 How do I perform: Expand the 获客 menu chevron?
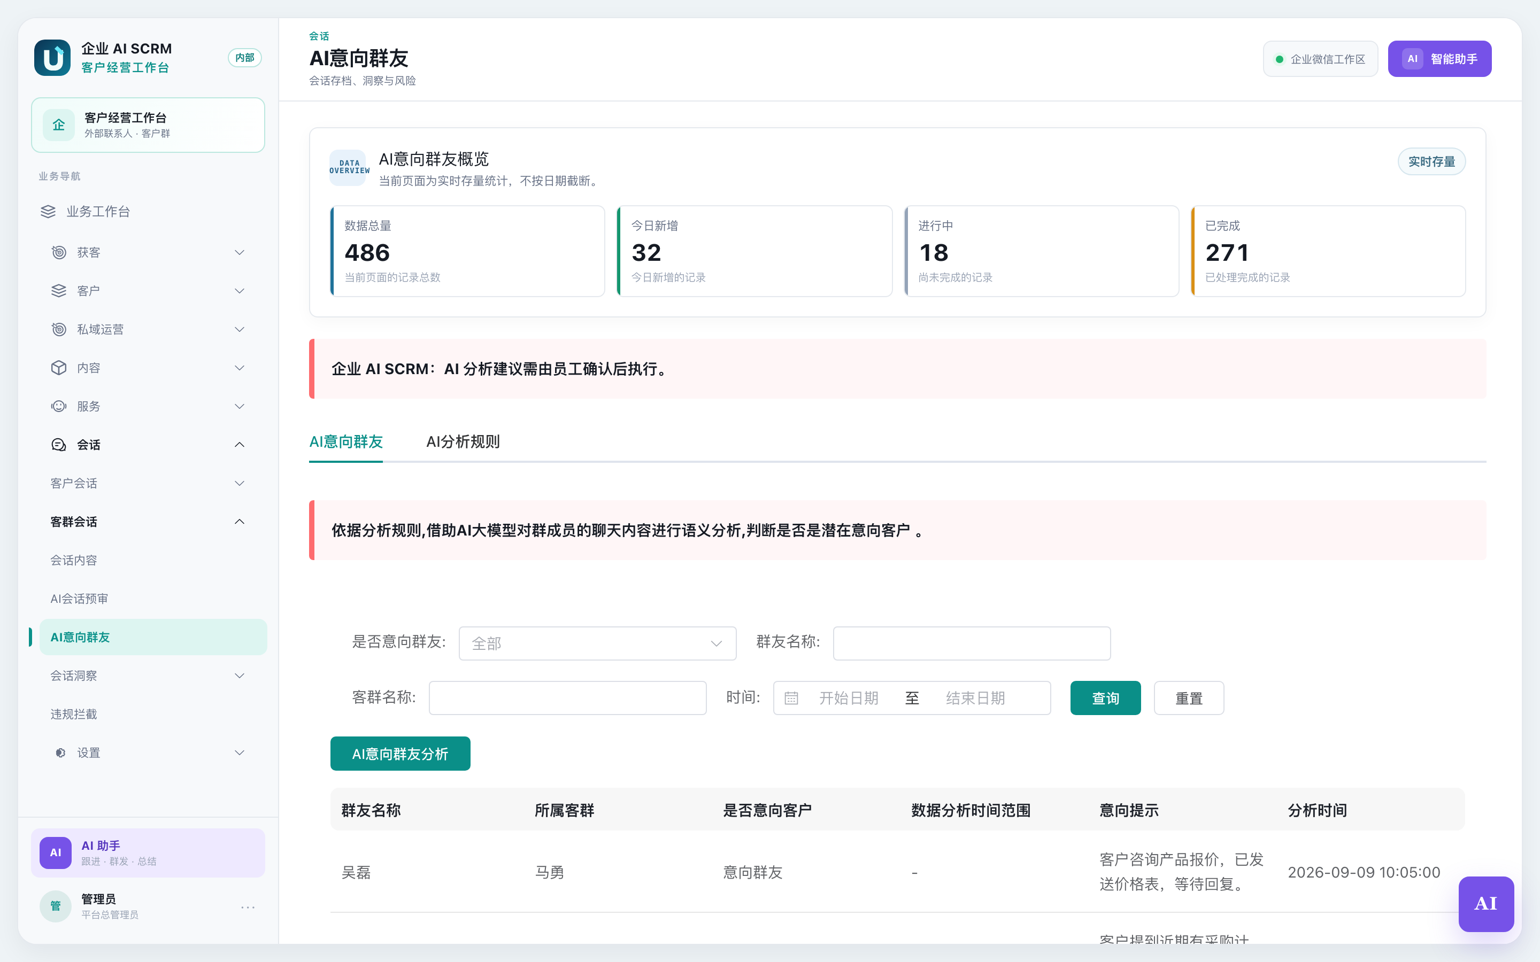(239, 253)
